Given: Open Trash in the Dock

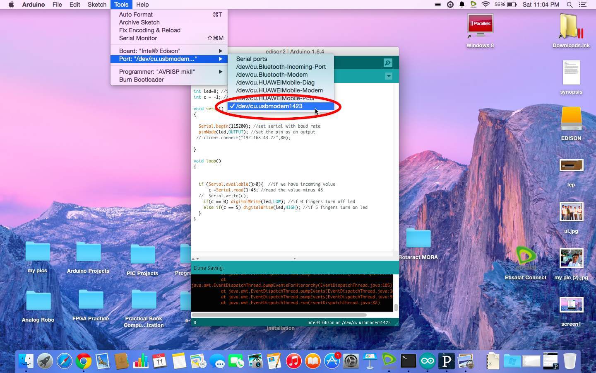Looking at the screenshot, I should (x=570, y=361).
